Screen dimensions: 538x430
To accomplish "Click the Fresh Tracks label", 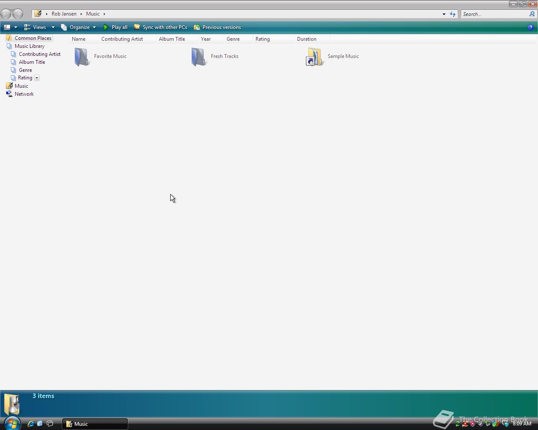I will [224, 56].
